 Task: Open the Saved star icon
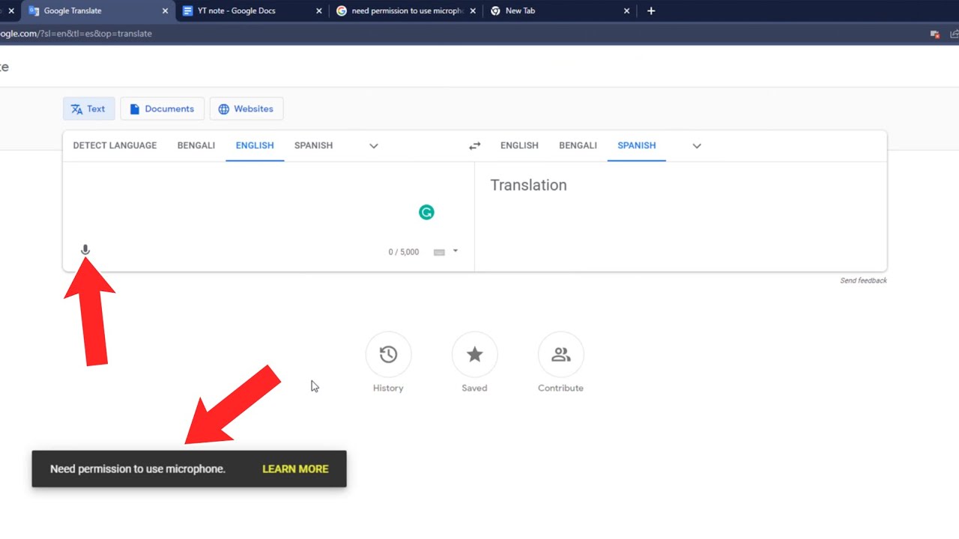point(474,354)
